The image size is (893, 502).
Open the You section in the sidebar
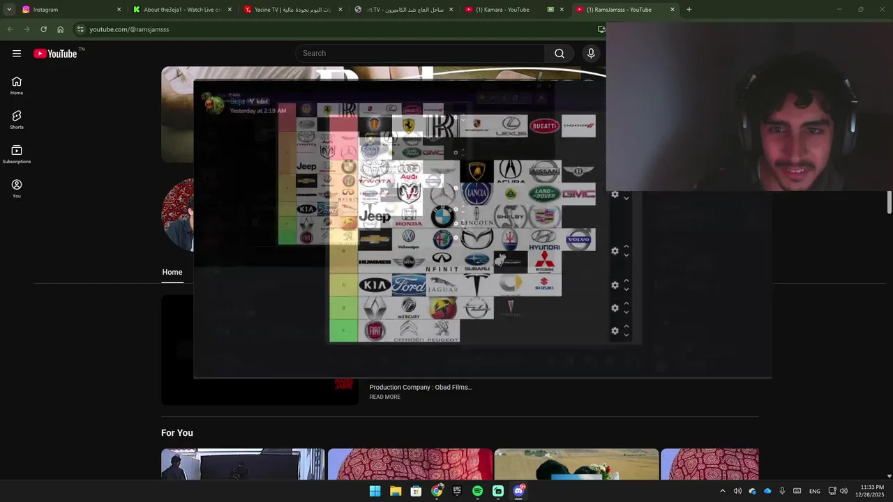(17, 189)
